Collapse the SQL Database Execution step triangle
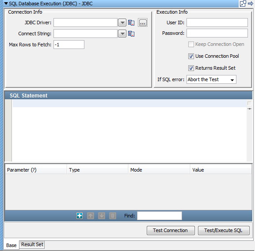 (6, 4)
